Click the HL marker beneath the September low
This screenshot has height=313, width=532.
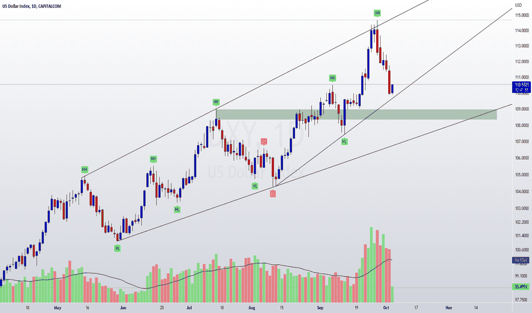344,142
